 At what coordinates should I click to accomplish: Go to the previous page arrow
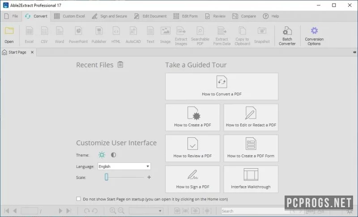[x=15, y=211]
